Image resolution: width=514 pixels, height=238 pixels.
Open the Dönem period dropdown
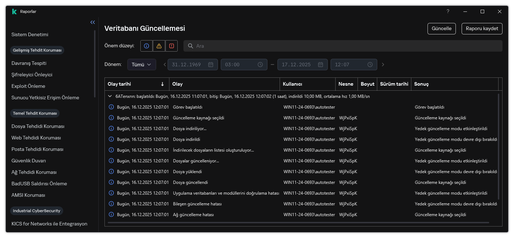141,65
